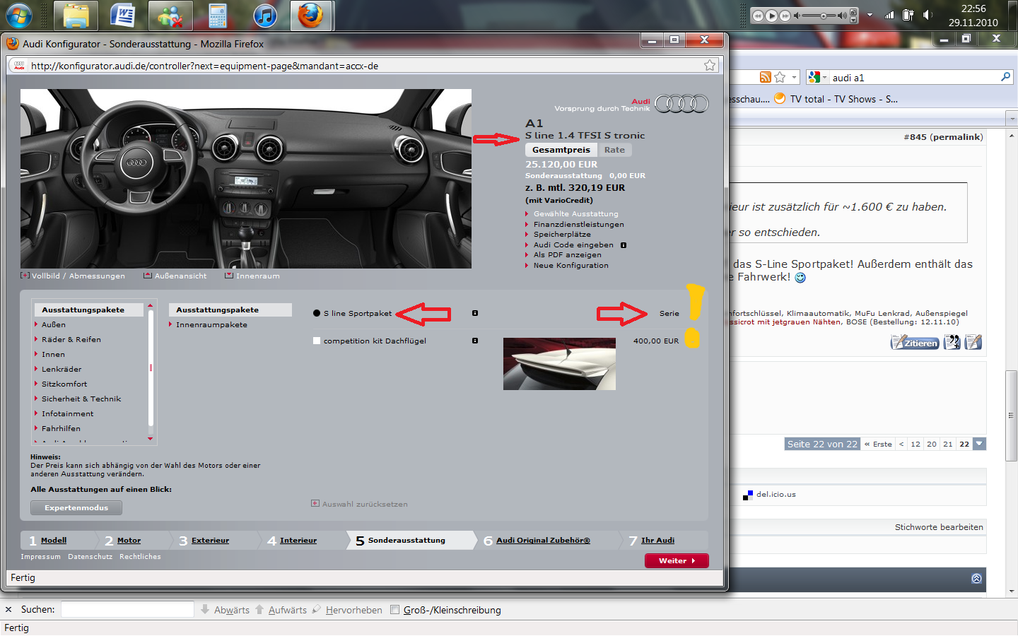This screenshot has height=636, width=1018.
Task: Expand the Außen category
Action: [53, 324]
